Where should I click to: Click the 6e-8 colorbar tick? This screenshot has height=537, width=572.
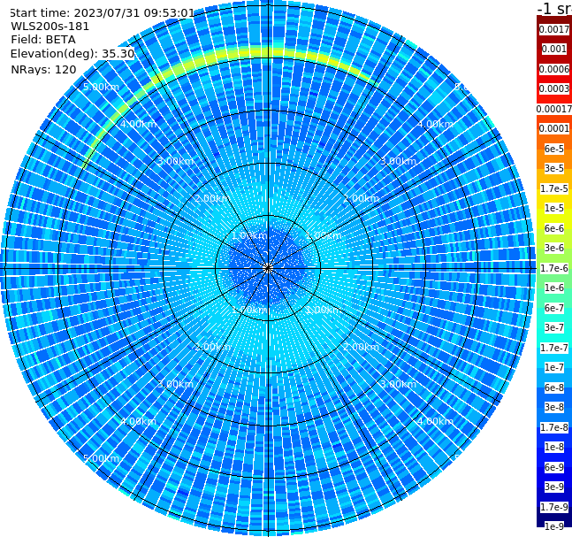pyautogui.click(x=554, y=387)
